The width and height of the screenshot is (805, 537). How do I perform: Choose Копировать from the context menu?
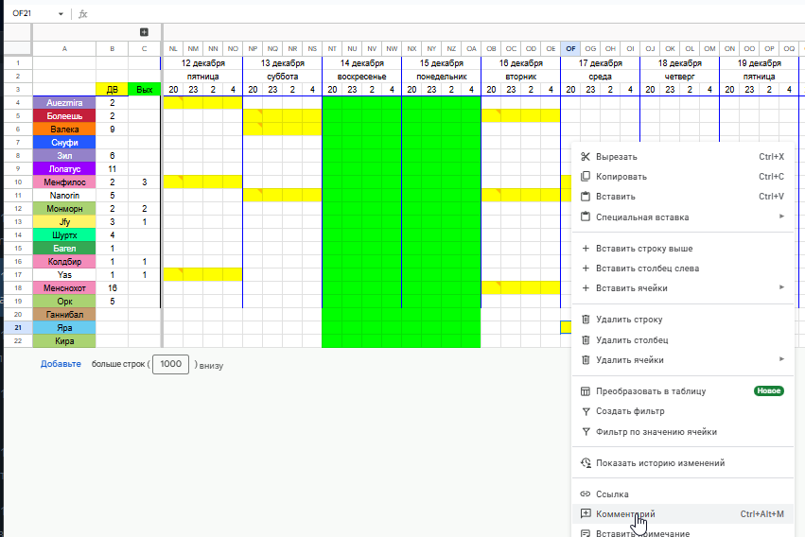point(683,177)
